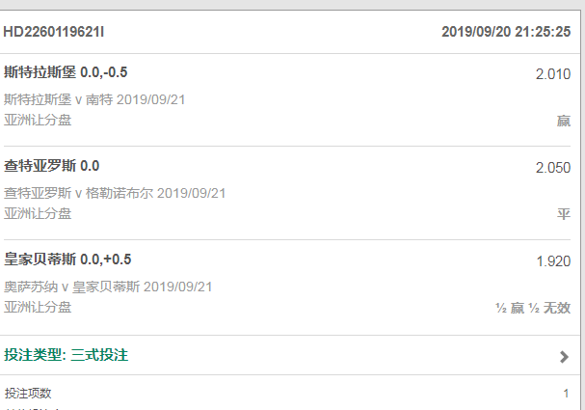Click 亚洲让分盘 under the 斯特拉斯堡 match
This screenshot has width=585, height=410.
coord(38,120)
